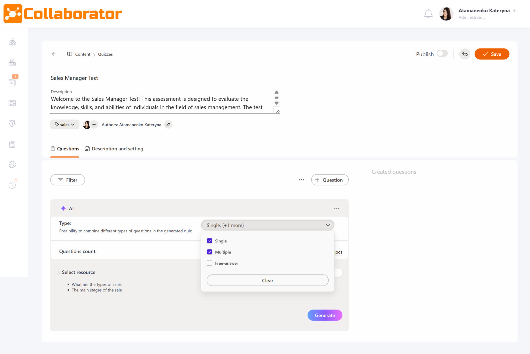Switch to Description and setting tab

coord(114,149)
